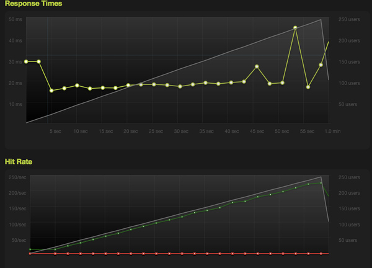The height and width of the screenshot is (268, 372).
Task: Select the last red error marker on Hit Rate baseline
Action: 321,254
